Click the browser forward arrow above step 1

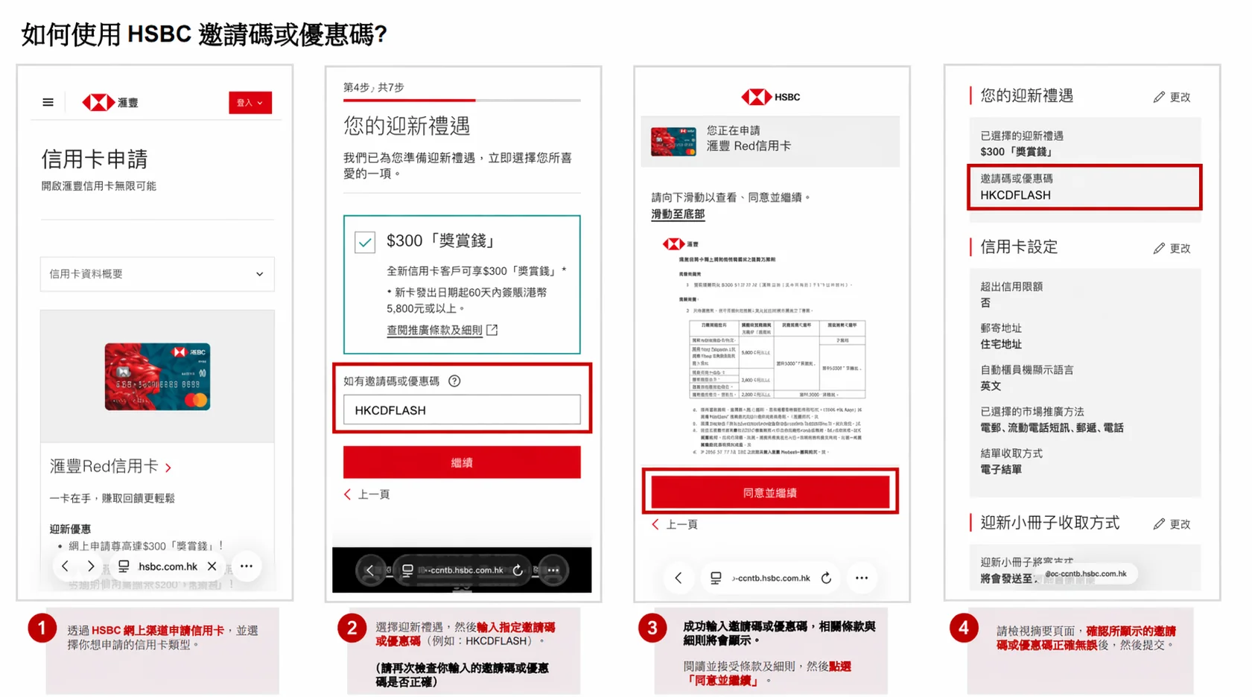click(x=91, y=567)
